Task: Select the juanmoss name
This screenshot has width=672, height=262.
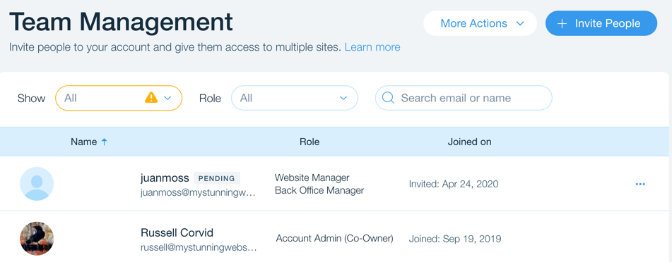Action: tap(165, 177)
